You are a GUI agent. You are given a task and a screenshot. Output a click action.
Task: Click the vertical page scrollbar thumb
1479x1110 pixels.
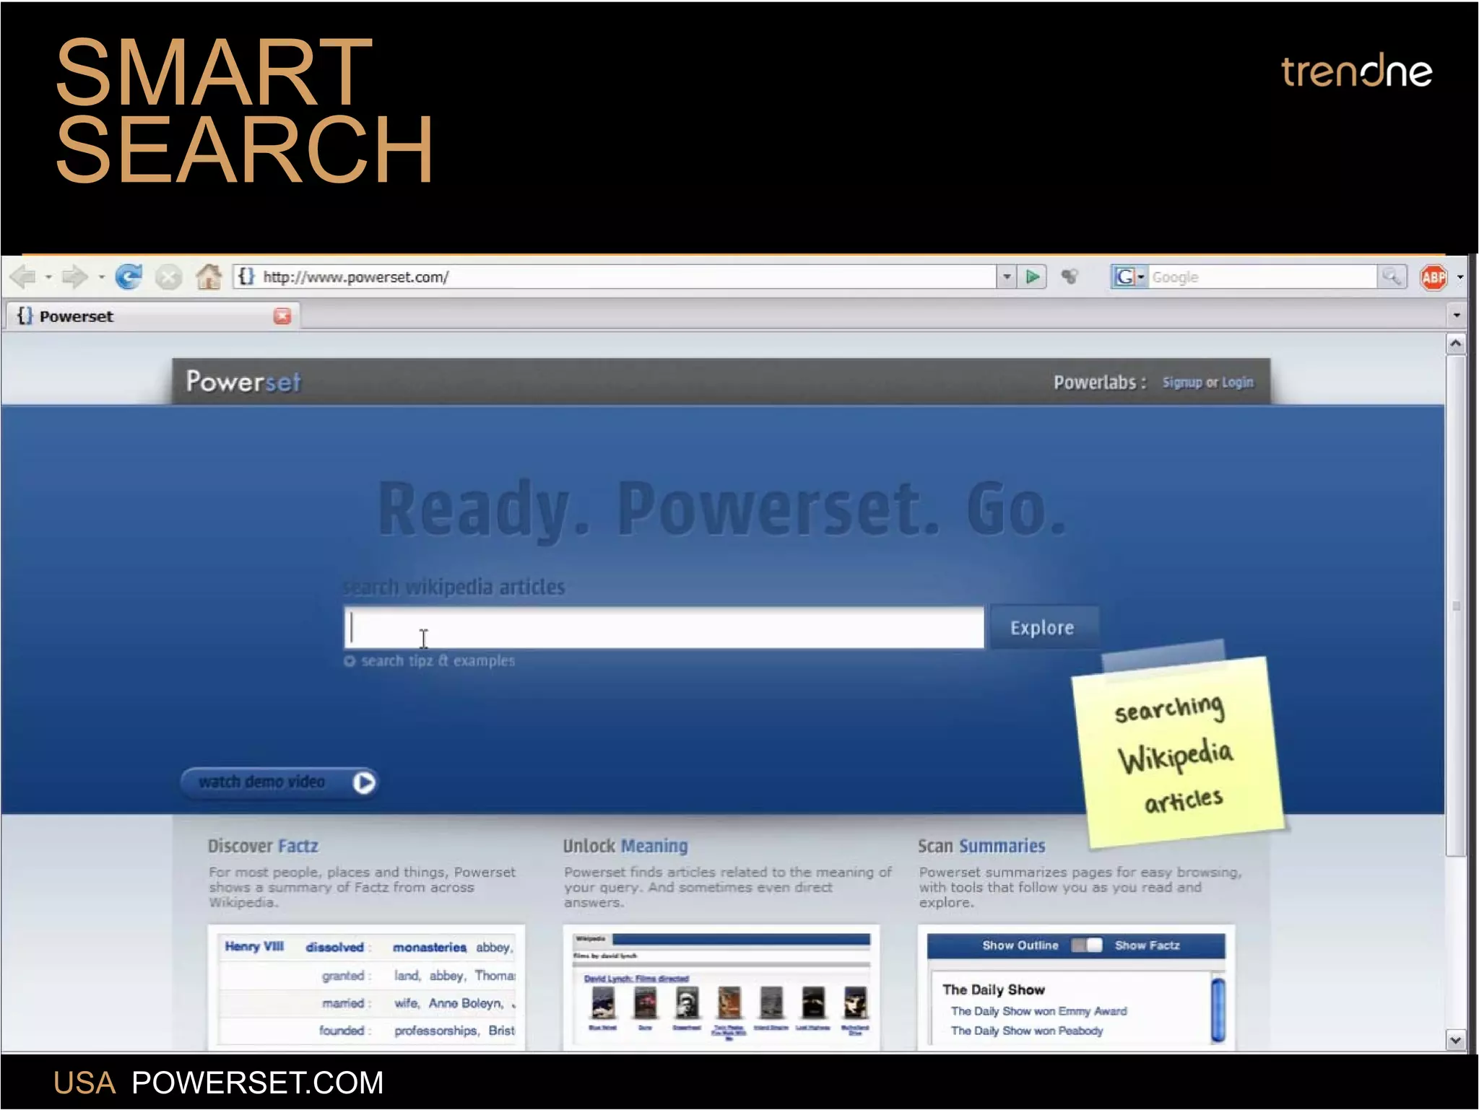point(1455,606)
